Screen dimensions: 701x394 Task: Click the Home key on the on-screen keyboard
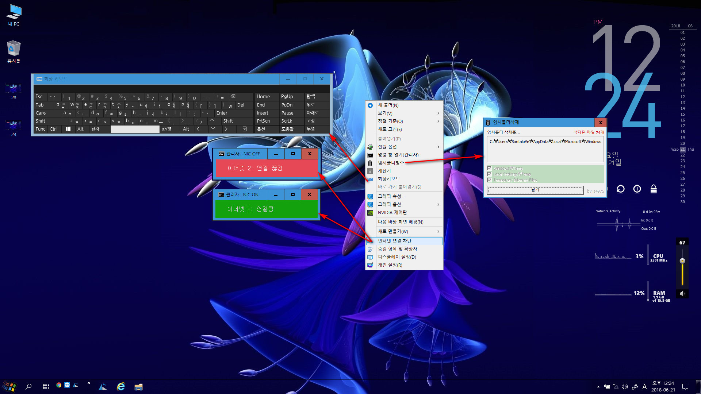267,97
